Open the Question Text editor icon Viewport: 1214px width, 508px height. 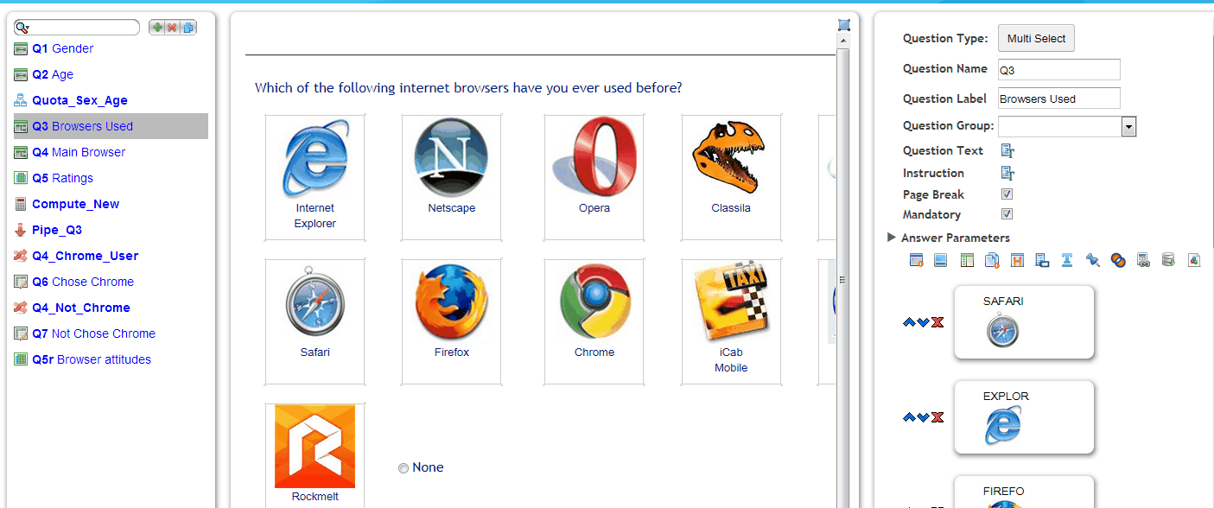pos(1007,150)
